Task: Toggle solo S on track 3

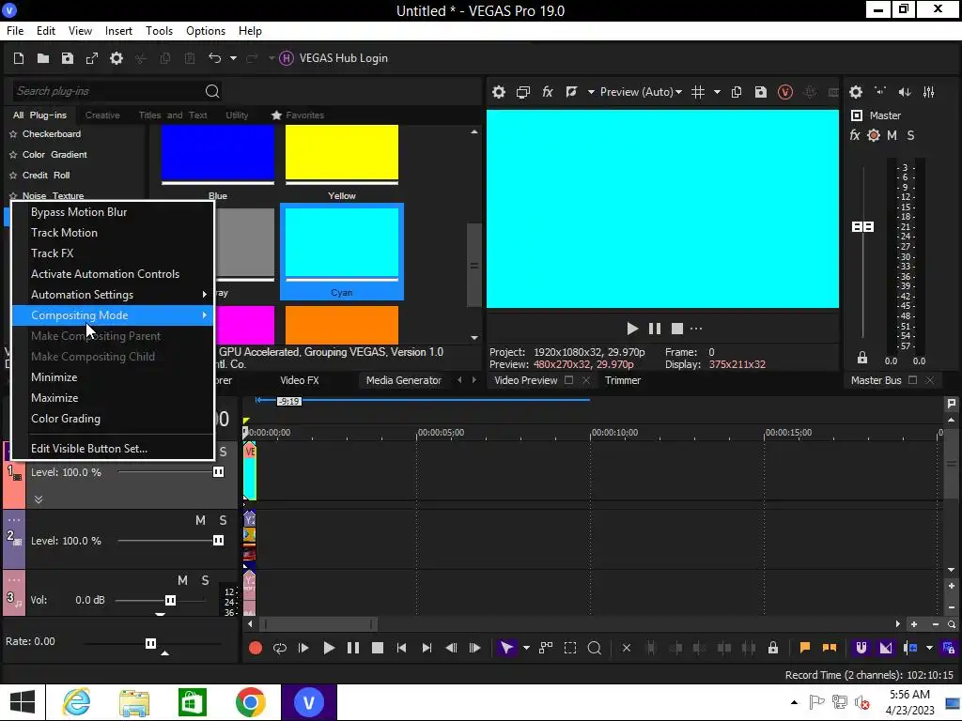Action: pos(205,580)
